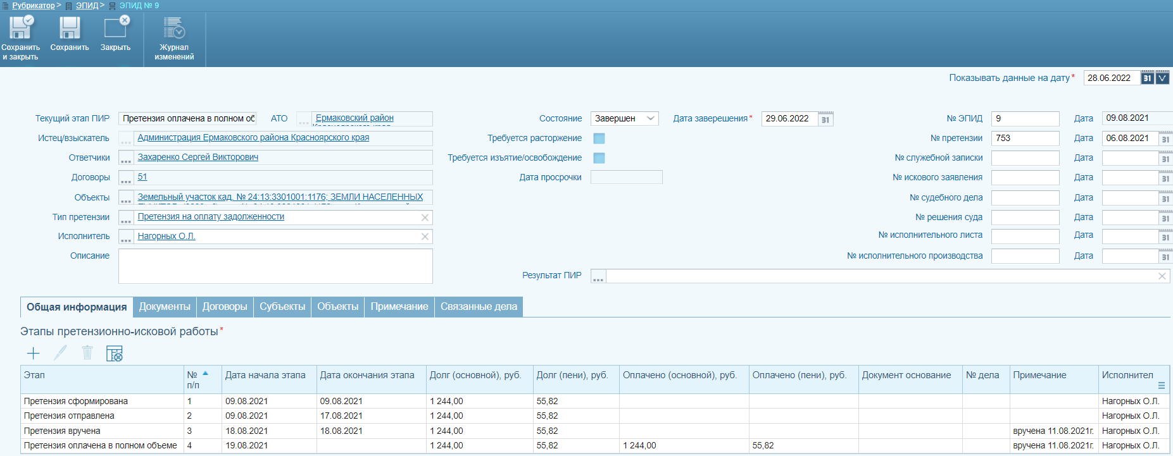
Task: Switch to the Объекты tab
Action: pyautogui.click(x=337, y=307)
